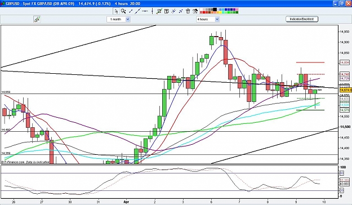Click the 14,604 cyan price label

click(x=345, y=105)
